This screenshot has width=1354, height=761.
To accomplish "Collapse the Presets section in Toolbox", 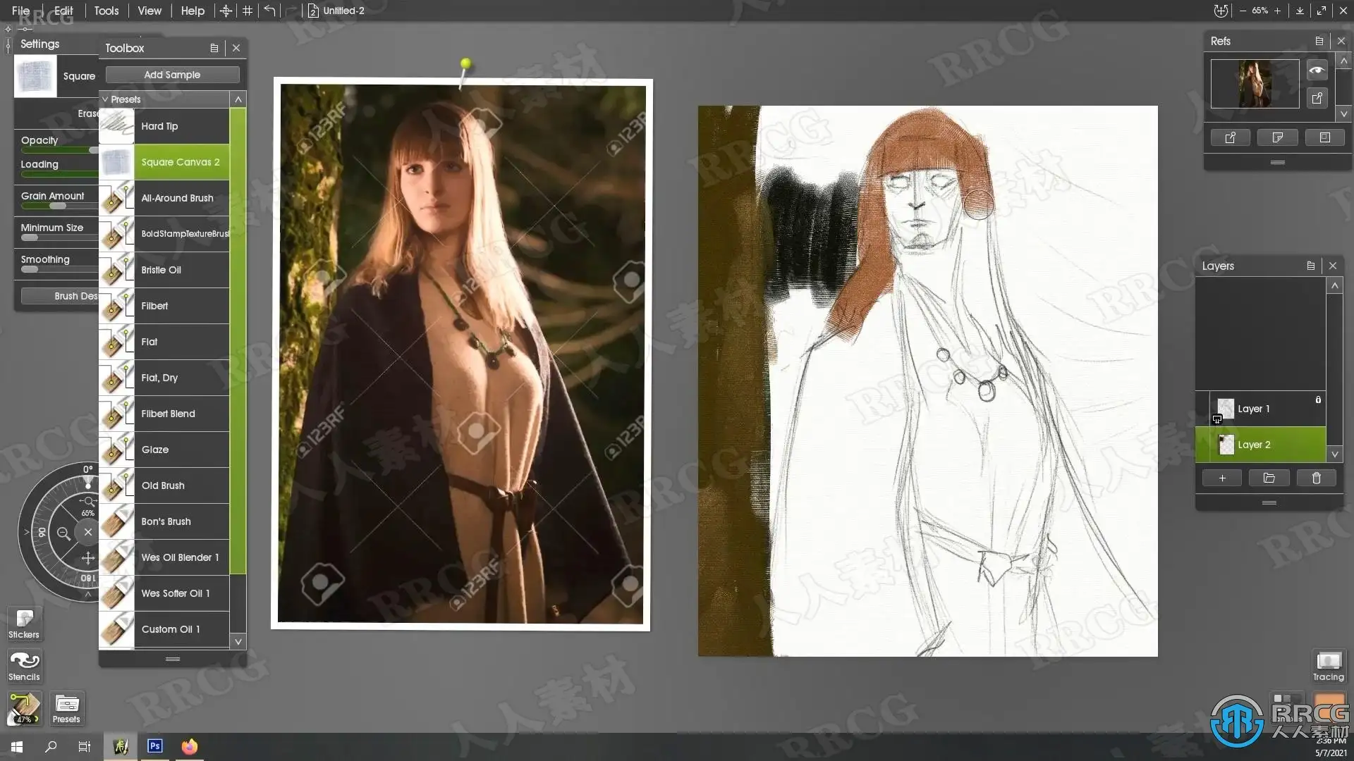I will click(105, 99).
